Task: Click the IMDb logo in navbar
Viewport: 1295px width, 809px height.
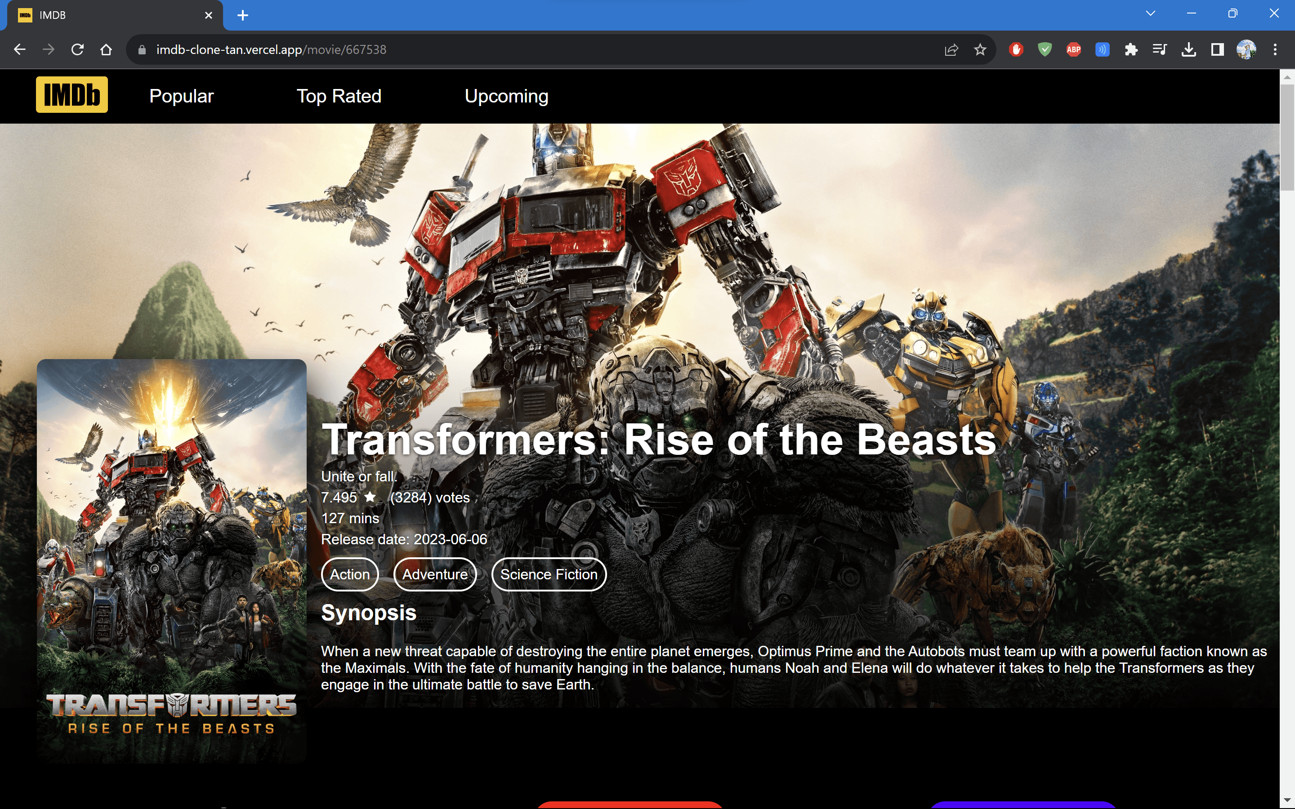Action: click(71, 95)
